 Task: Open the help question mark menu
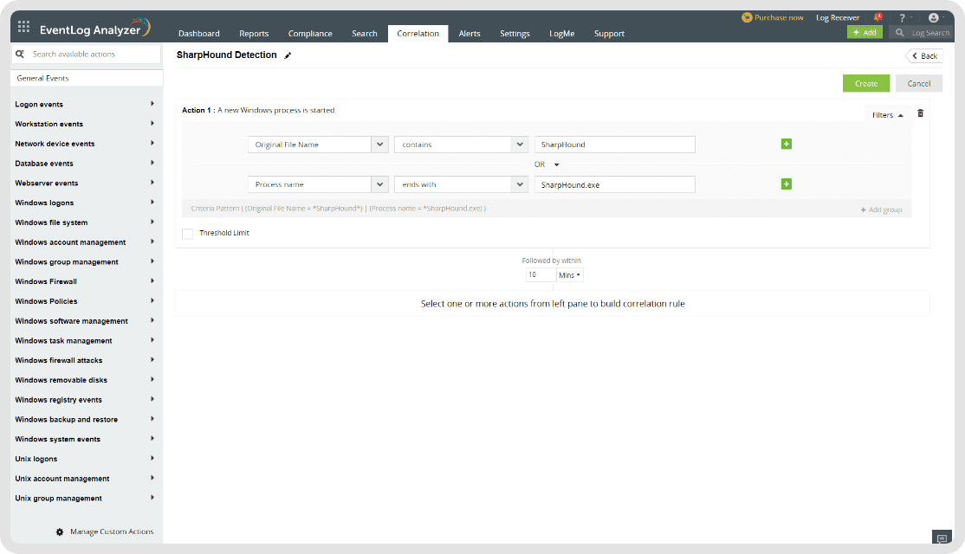pyautogui.click(x=903, y=18)
